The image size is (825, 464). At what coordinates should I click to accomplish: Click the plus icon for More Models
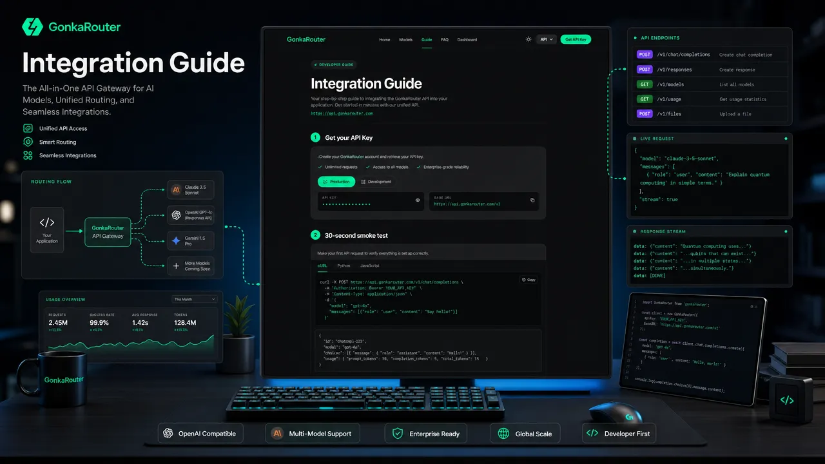point(176,266)
